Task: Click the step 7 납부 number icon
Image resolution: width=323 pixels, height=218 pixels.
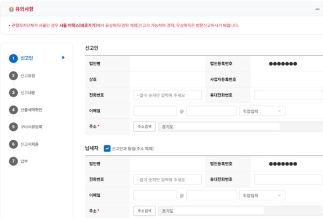Action: pyautogui.click(x=13, y=161)
